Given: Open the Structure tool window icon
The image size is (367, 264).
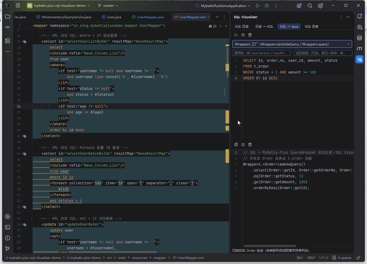Looking at the screenshot, I should coord(7,41).
